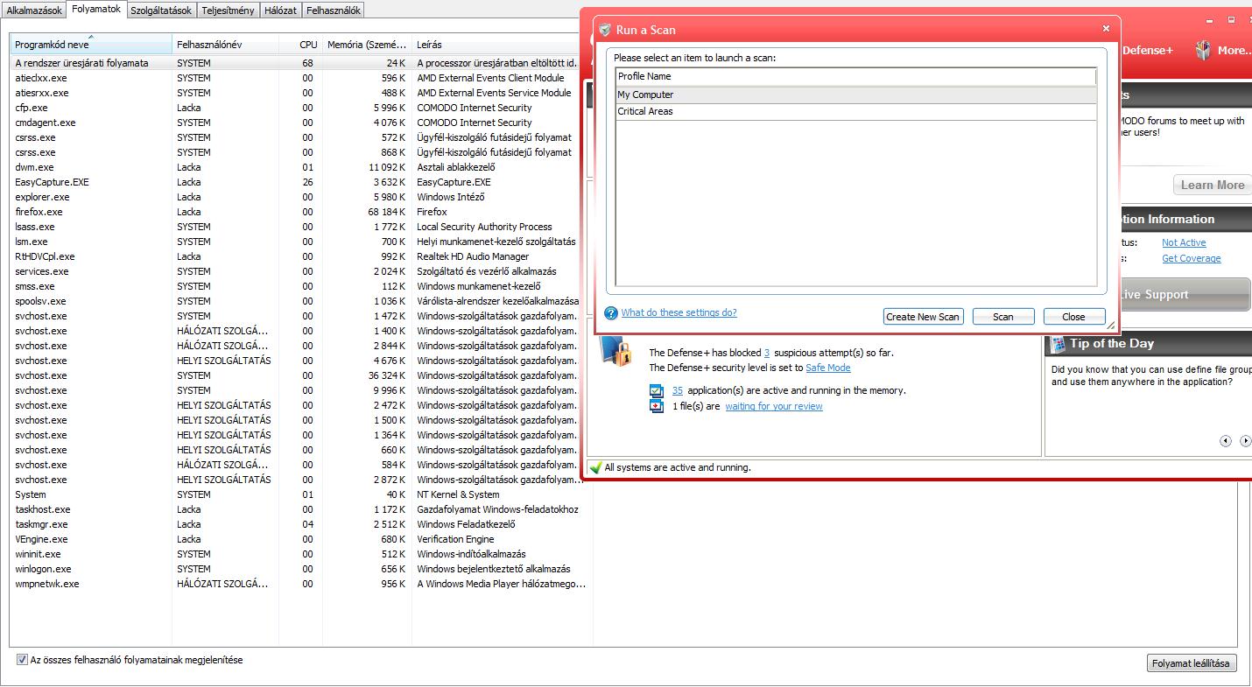Click the blue question mark help icon
Image resolution: width=1252 pixels, height=687 pixels.
pyautogui.click(x=611, y=313)
